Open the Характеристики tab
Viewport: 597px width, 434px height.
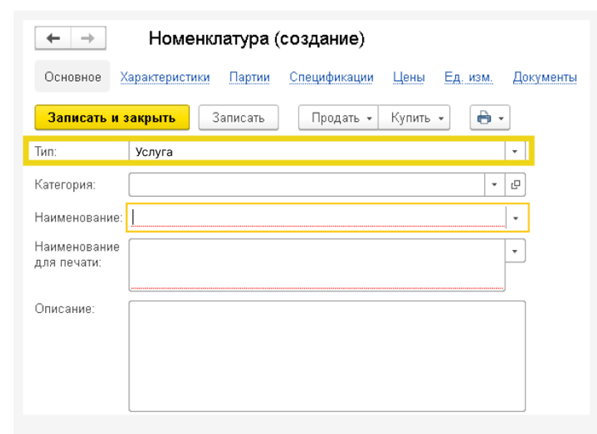[165, 77]
